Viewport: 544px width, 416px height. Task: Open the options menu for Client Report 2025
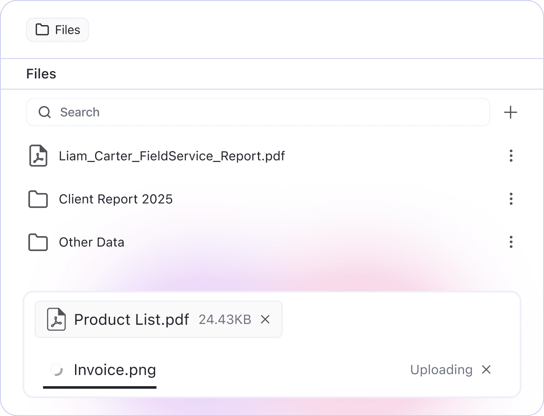coord(511,199)
